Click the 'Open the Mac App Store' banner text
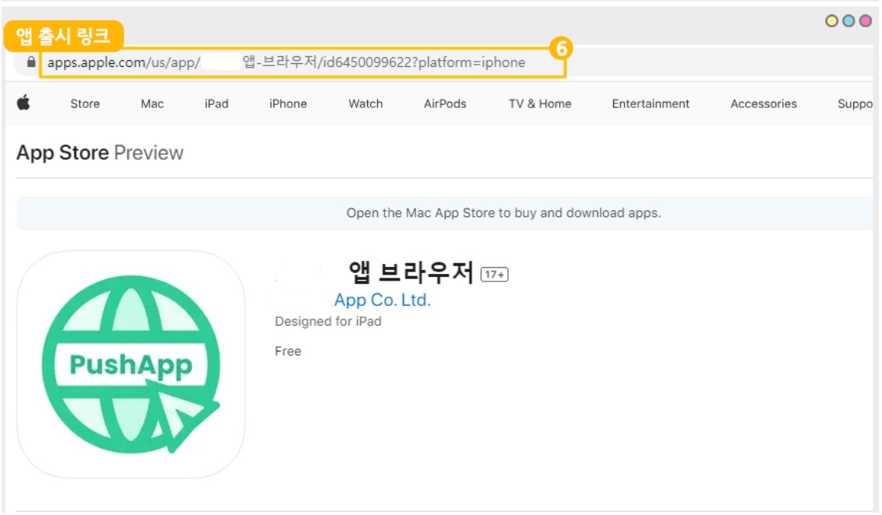The height and width of the screenshot is (515, 882). pos(503,213)
